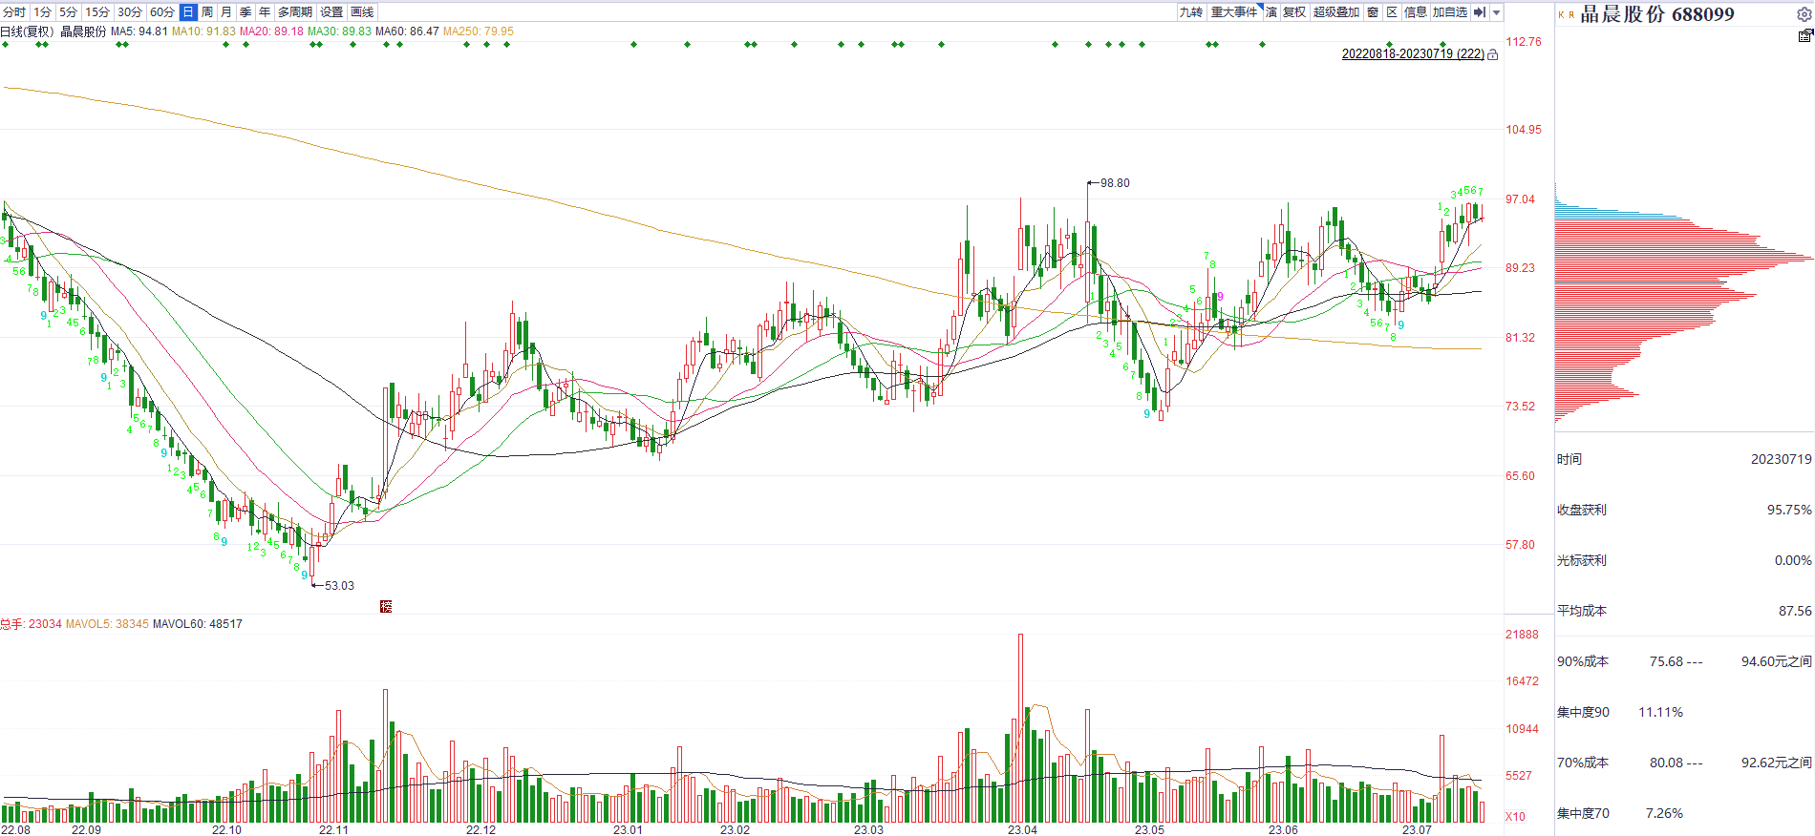Click the 90%成本 range value 94.60元之间
1815x836 pixels.
click(x=1777, y=661)
